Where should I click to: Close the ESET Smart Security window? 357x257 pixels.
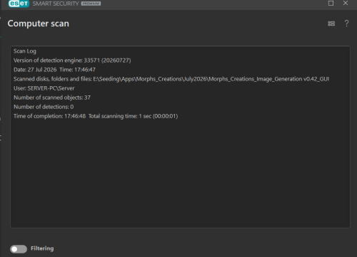pyautogui.click(x=346, y=3)
